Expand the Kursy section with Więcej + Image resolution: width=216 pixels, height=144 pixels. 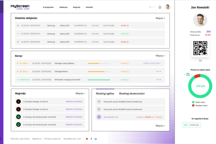(x=160, y=56)
